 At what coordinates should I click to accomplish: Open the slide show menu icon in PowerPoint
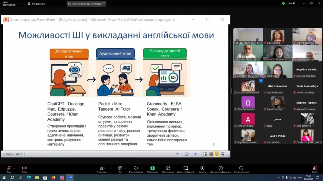click(x=186, y=154)
